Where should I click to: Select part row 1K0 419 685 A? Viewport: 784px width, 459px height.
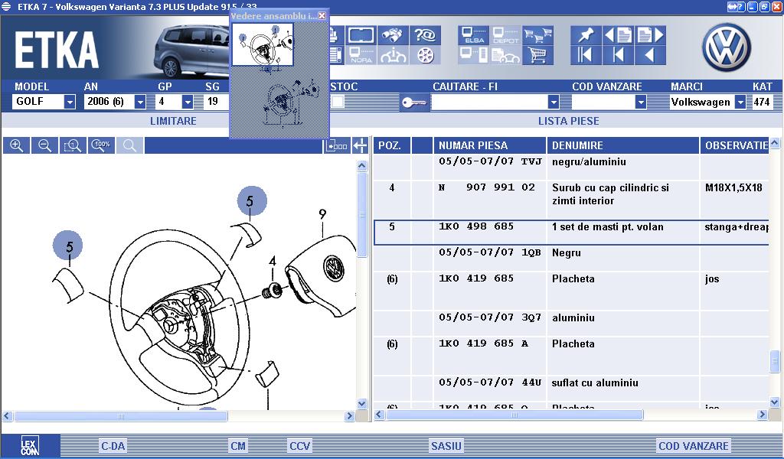tap(571, 356)
